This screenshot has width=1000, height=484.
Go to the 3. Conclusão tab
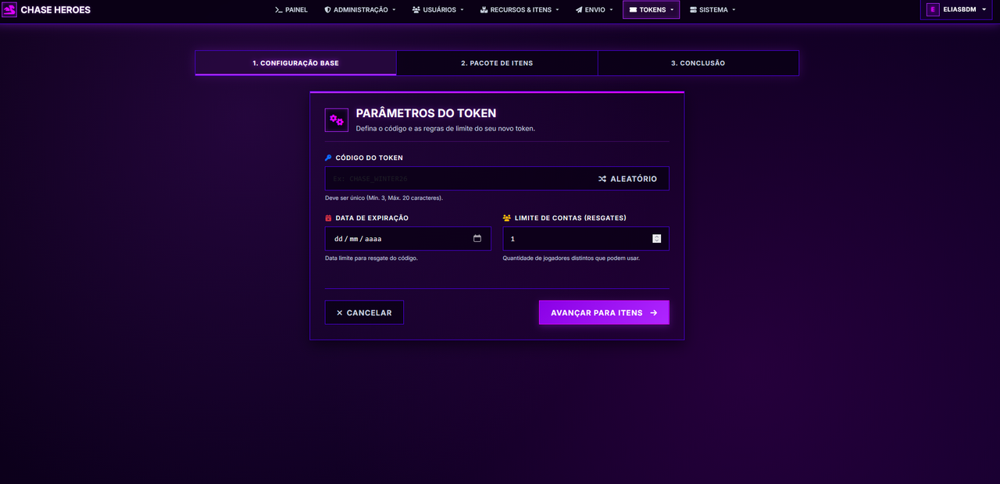coord(698,62)
